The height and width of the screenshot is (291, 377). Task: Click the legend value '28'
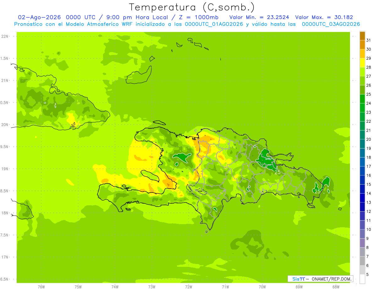tap(369, 67)
